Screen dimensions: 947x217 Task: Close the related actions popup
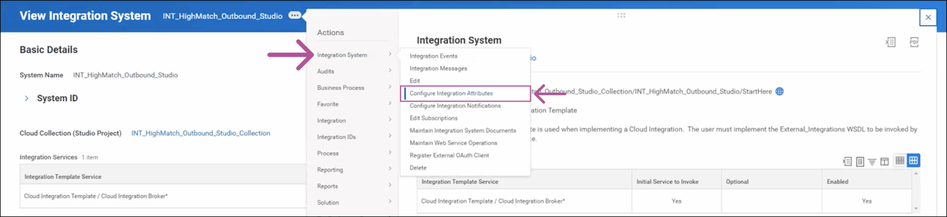coord(928,17)
